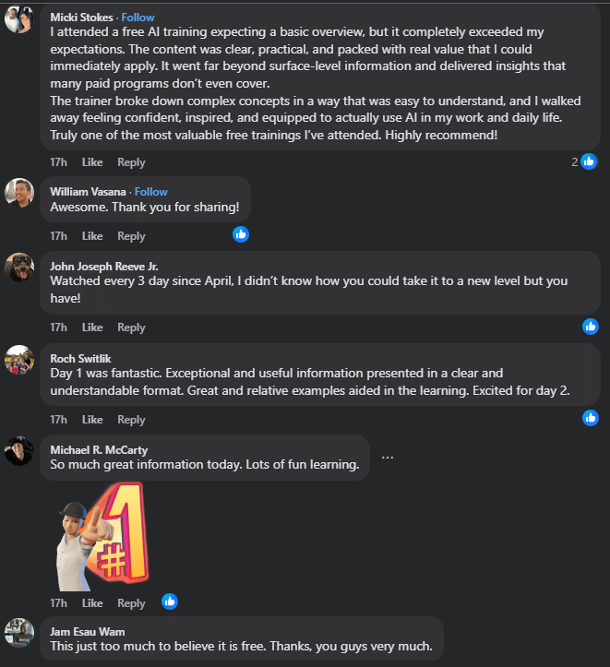Viewport: 610px width, 667px height.
Task: Open Jam Esau Wam's profile name
Action: 85,630
